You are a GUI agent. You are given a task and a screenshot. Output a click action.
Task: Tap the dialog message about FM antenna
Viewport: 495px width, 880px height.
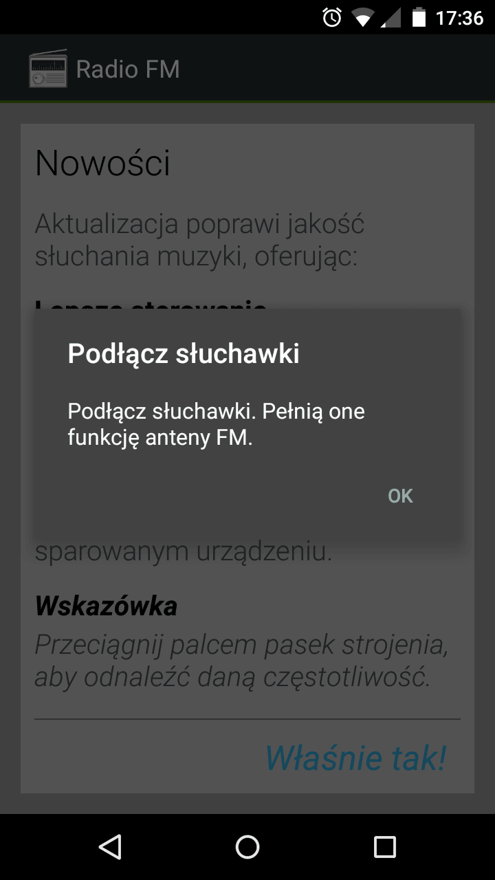pyautogui.click(x=216, y=424)
